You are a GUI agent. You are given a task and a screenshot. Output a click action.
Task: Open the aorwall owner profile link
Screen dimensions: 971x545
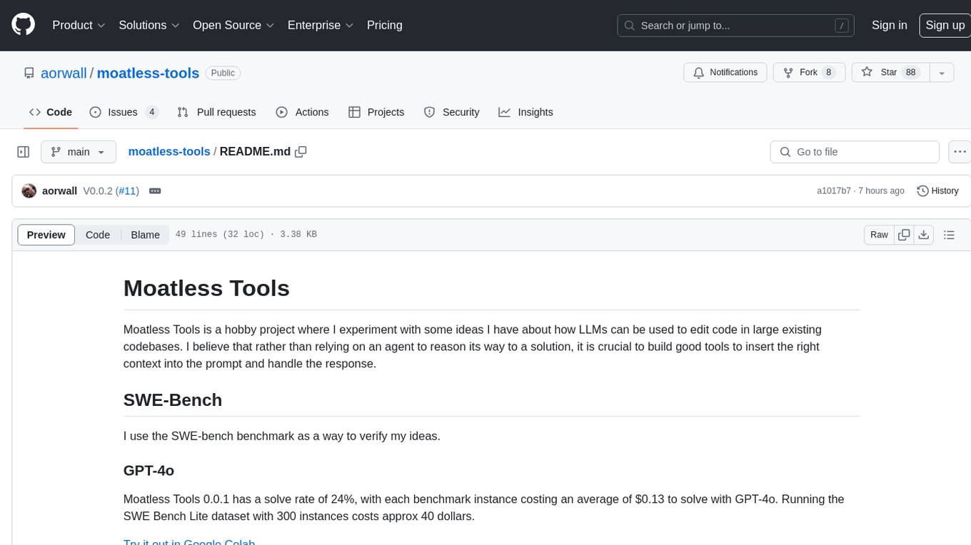click(64, 73)
